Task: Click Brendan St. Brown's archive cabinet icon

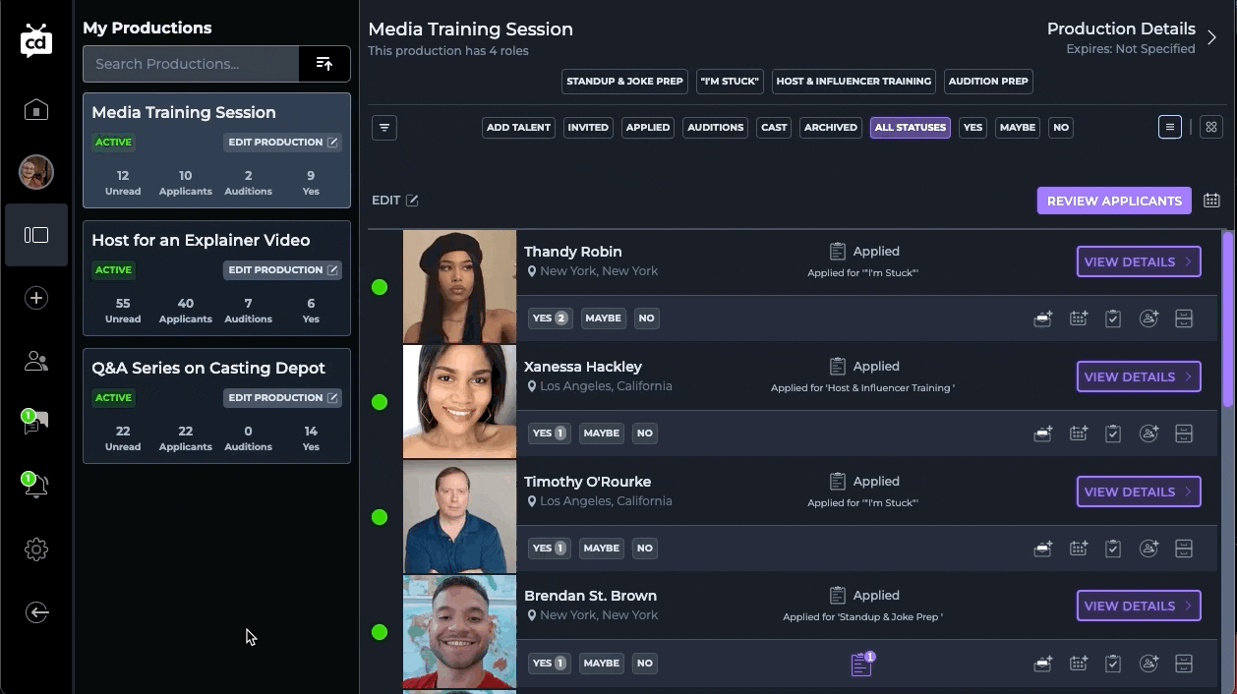Action: coord(1184,664)
